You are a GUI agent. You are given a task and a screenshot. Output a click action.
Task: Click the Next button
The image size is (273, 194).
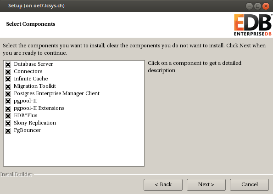[206, 185]
